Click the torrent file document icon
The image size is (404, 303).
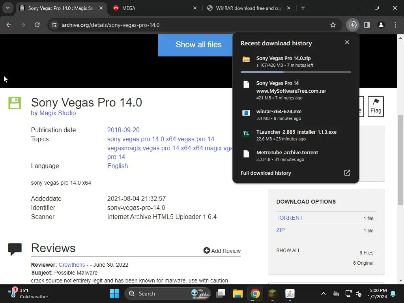coord(246,154)
